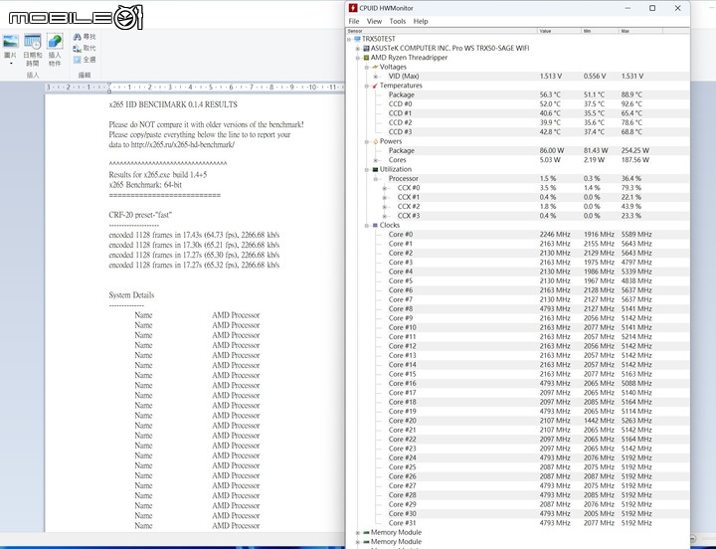Click the ASUSTeK motherboard icon
Viewport: 716px width, 549px height.
366,48
